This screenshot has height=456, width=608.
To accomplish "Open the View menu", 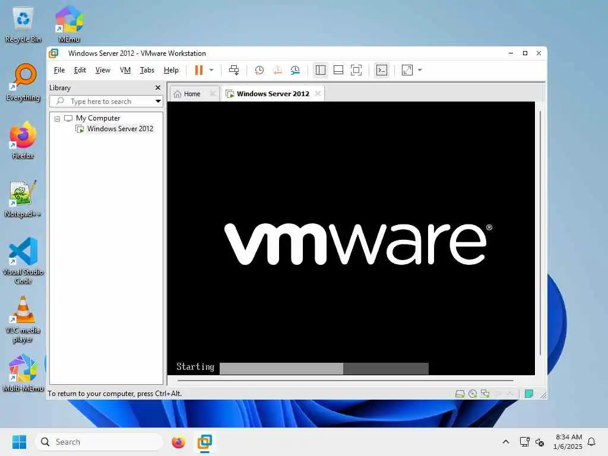I will (x=103, y=70).
